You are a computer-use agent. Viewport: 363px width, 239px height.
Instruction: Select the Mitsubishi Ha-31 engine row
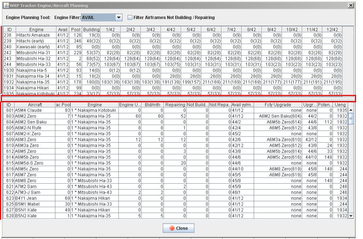pyautogui.click(x=173, y=53)
